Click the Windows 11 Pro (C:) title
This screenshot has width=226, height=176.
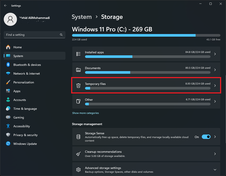[x=112, y=29]
